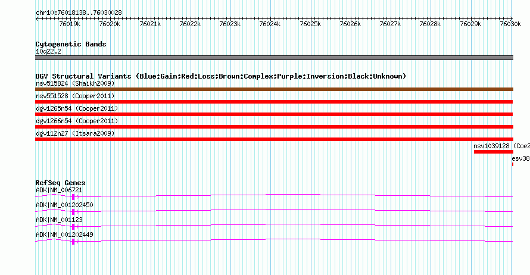Click the 76028k ruler tick label
This screenshot has height=275, width=530.
coord(430,24)
